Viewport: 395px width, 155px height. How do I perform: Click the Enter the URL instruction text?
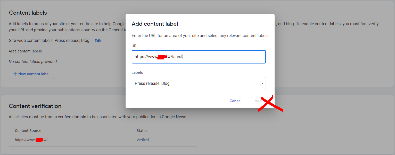pyautogui.click(x=200, y=36)
